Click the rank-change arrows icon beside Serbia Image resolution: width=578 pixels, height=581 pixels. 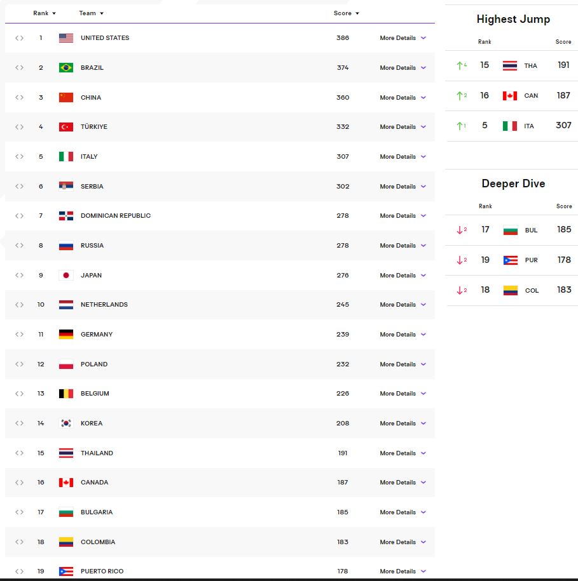pos(20,187)
